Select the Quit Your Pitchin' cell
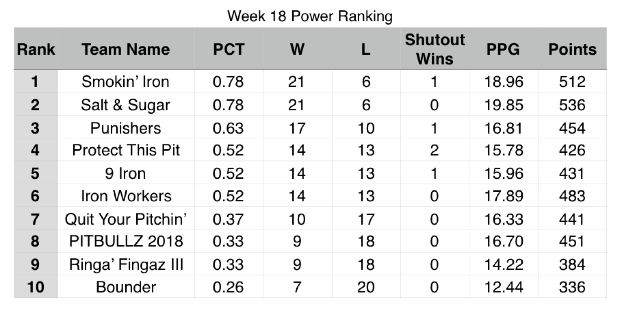Image resolution: width=622 pixels, height=313 pixels. coord(126,219)
